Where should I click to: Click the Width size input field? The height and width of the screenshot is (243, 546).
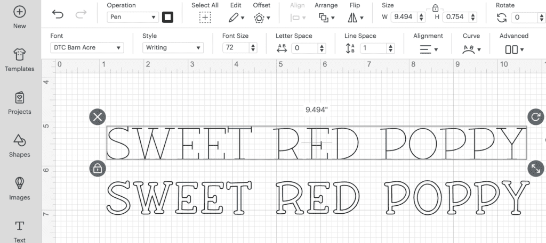pyautogui.click(x=404, y=17)
